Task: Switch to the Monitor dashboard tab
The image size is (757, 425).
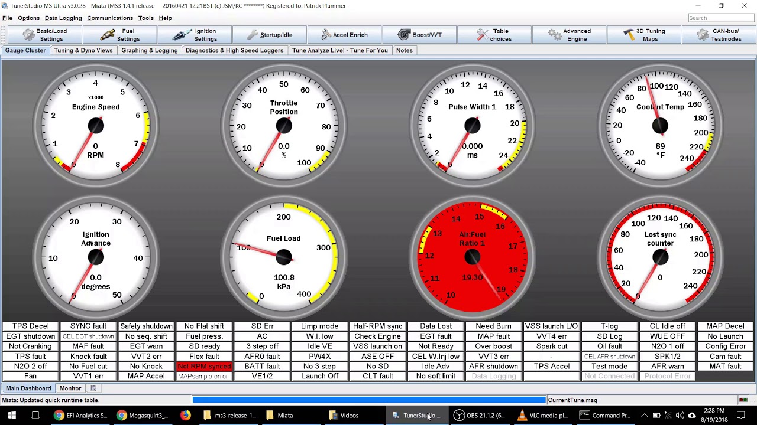Action: click(70, 388)
